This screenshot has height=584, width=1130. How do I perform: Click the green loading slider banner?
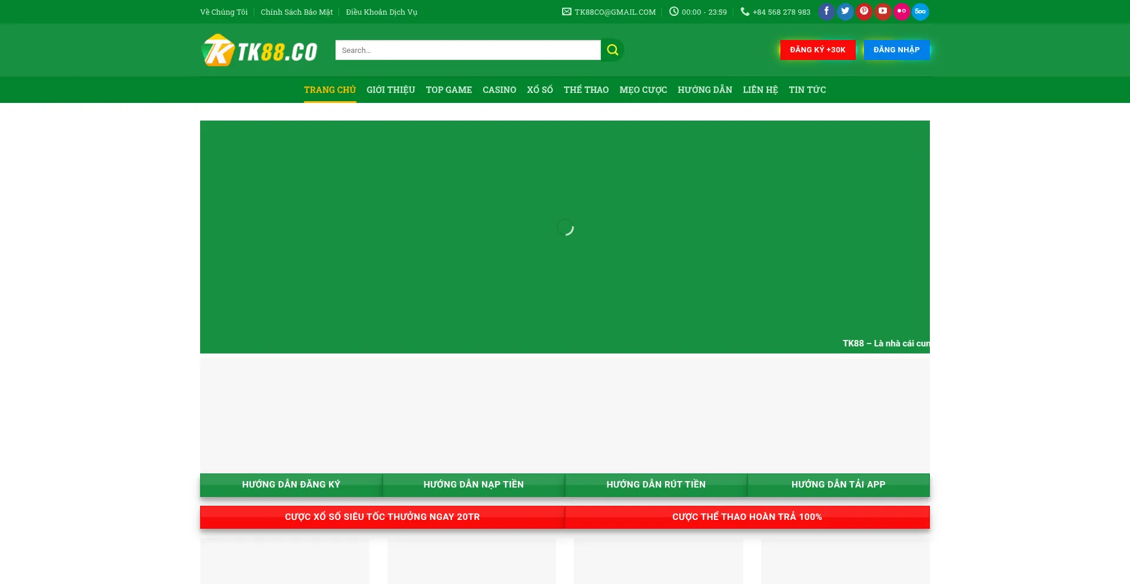click(x=565, y=236)
